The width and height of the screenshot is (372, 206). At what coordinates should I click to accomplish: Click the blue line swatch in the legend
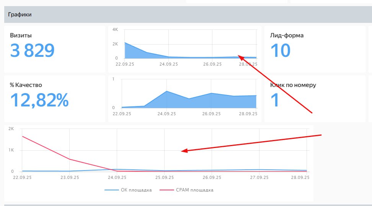tap(111, 190)
